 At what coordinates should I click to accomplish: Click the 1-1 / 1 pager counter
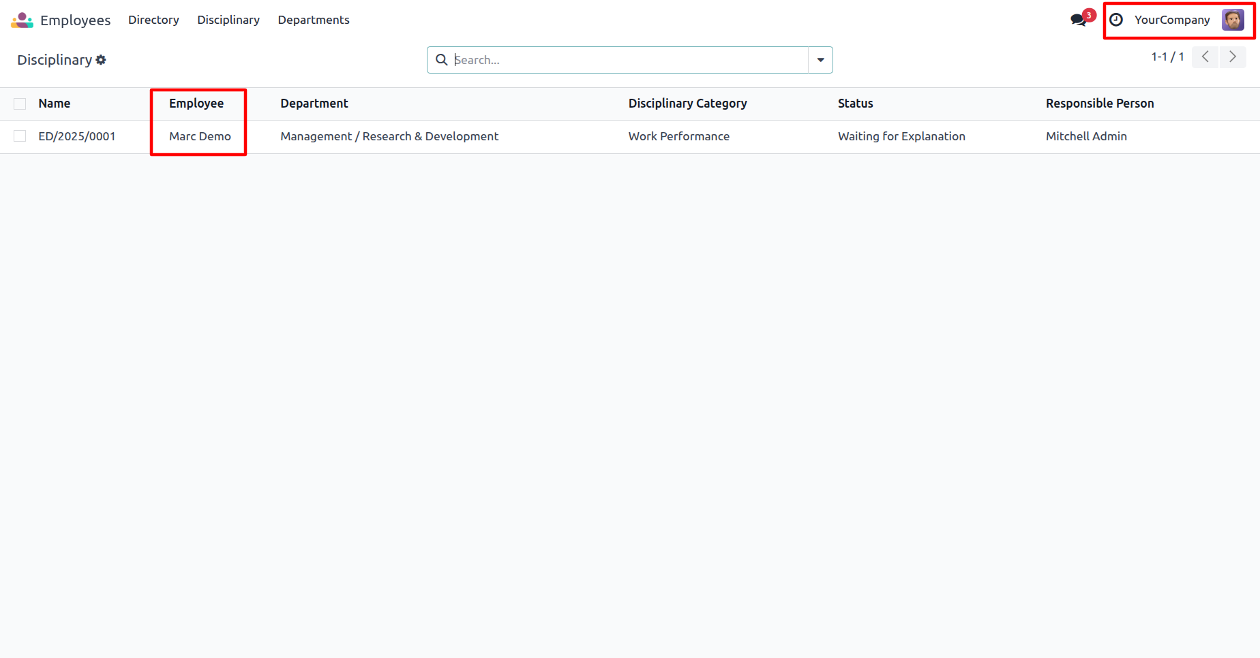pyautogui.click(x=1167, y=57)
